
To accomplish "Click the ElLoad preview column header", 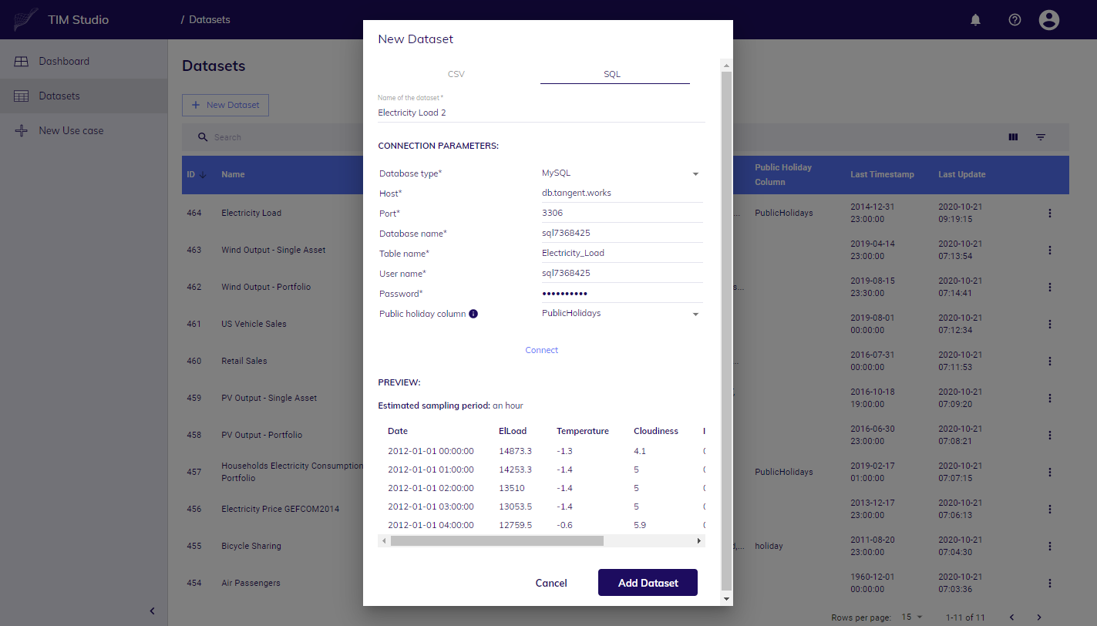I will [513, 431].
